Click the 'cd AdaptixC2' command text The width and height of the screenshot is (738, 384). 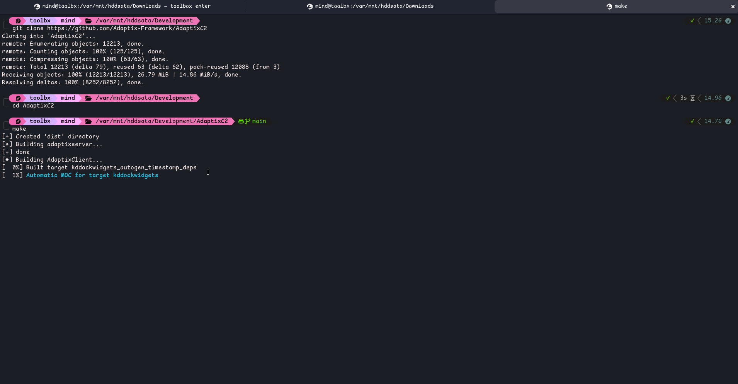[x=33, y=106]
